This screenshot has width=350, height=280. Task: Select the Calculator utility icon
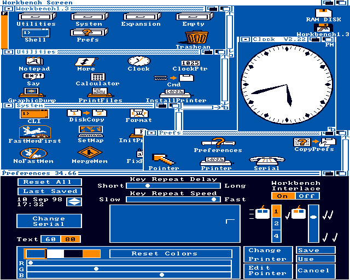(x=98, y=77)
